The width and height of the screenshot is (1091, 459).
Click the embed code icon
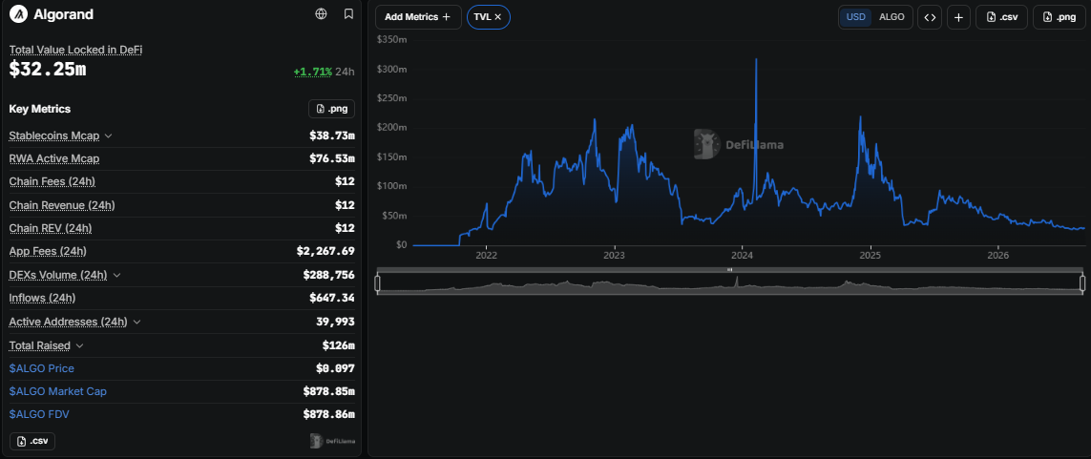pos(930,17)
